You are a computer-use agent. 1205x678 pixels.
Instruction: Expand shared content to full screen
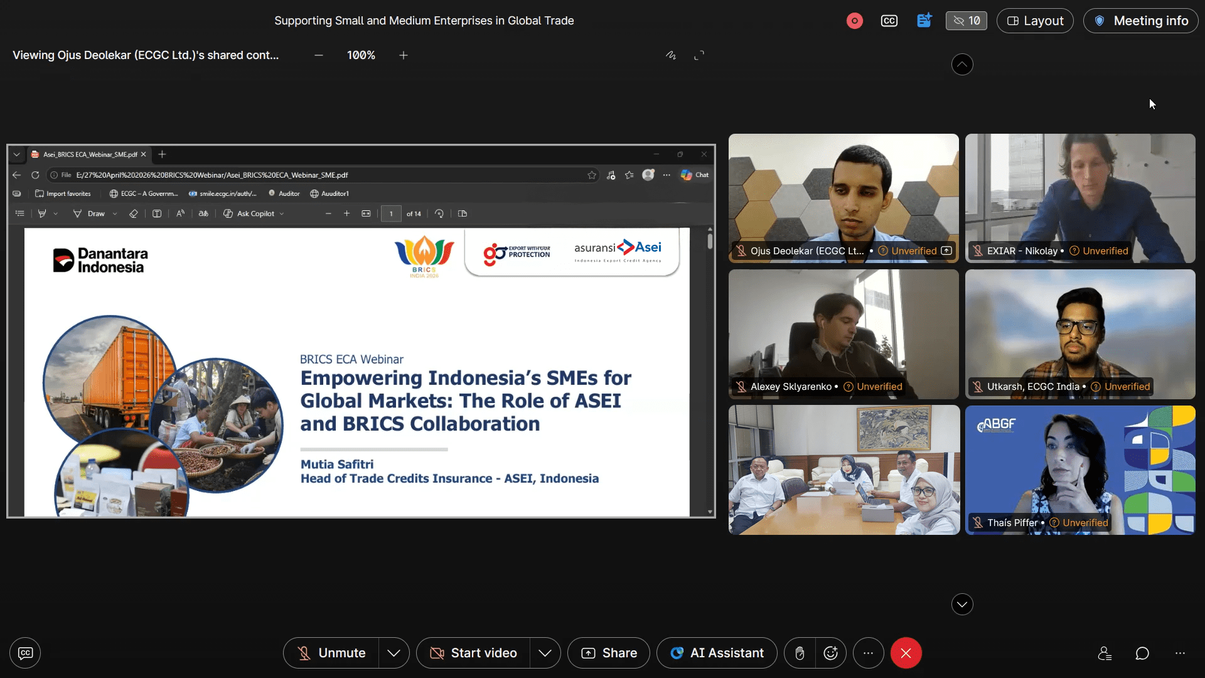tap(699, 55)
